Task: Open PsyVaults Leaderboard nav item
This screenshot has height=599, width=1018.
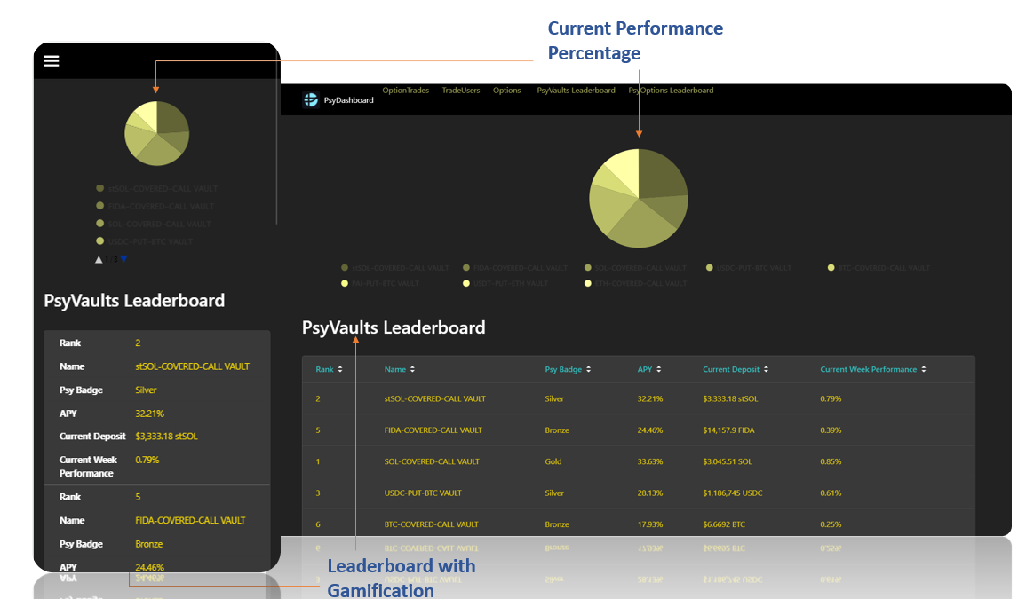Action: click(x=576, y=91)
